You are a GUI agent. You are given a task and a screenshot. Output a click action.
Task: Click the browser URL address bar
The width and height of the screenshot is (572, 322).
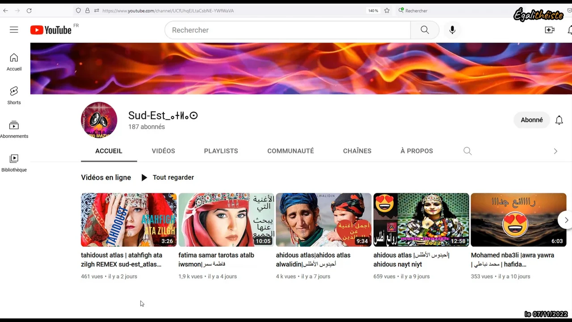(232, 10)
